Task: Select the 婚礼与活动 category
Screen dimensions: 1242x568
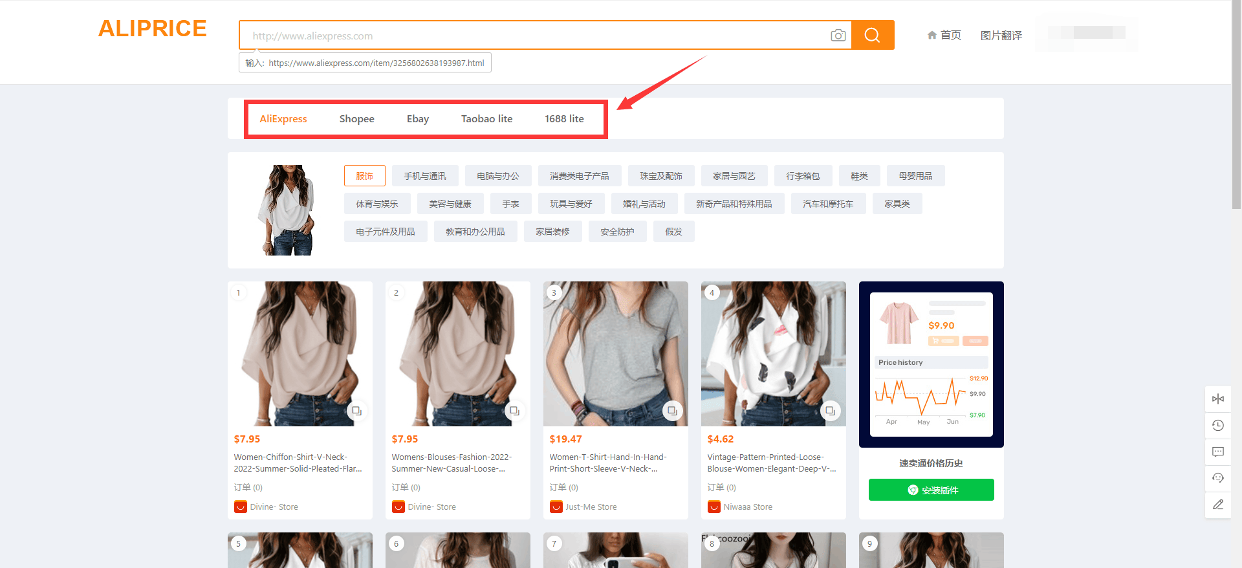Action: pyautogui.click(x=644, y=204)
